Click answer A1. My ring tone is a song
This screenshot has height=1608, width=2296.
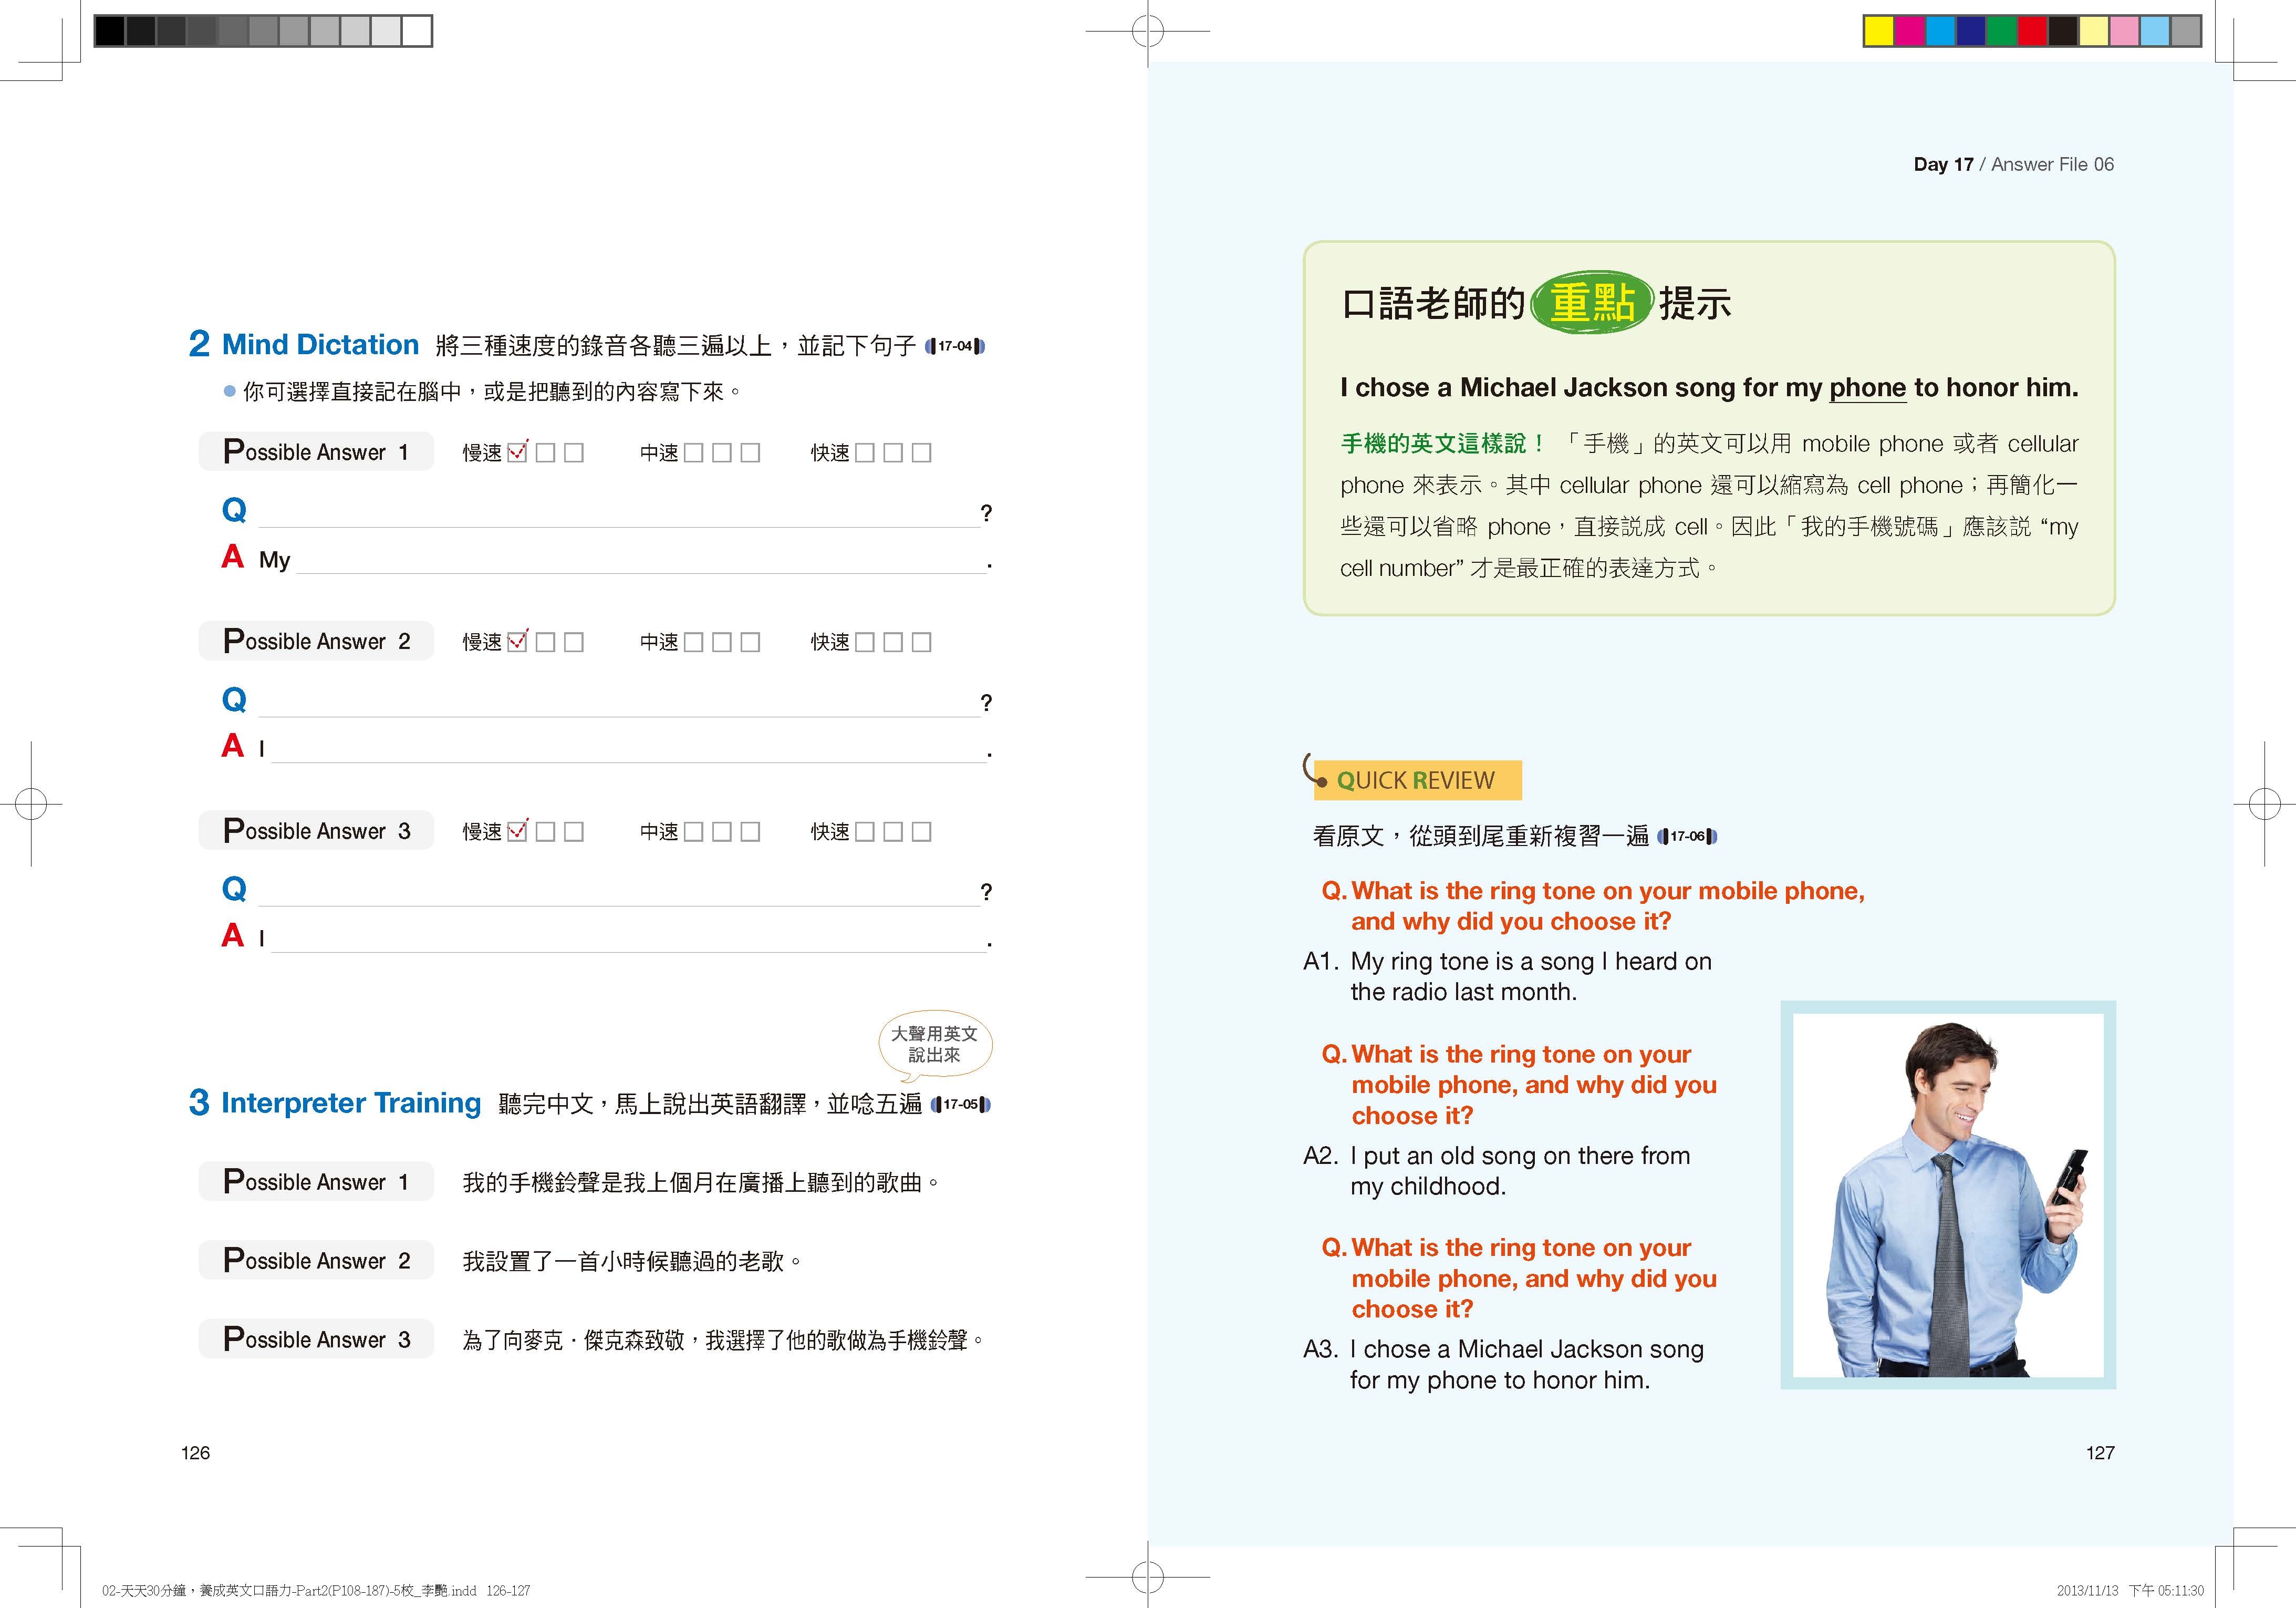[1508, 976]
